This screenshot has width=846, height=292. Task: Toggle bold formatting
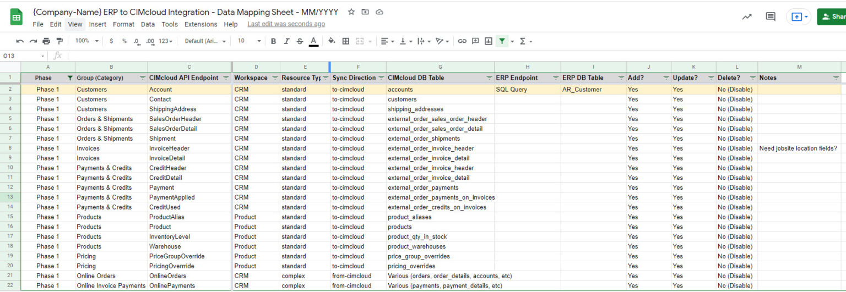click(x=273, y=41)
